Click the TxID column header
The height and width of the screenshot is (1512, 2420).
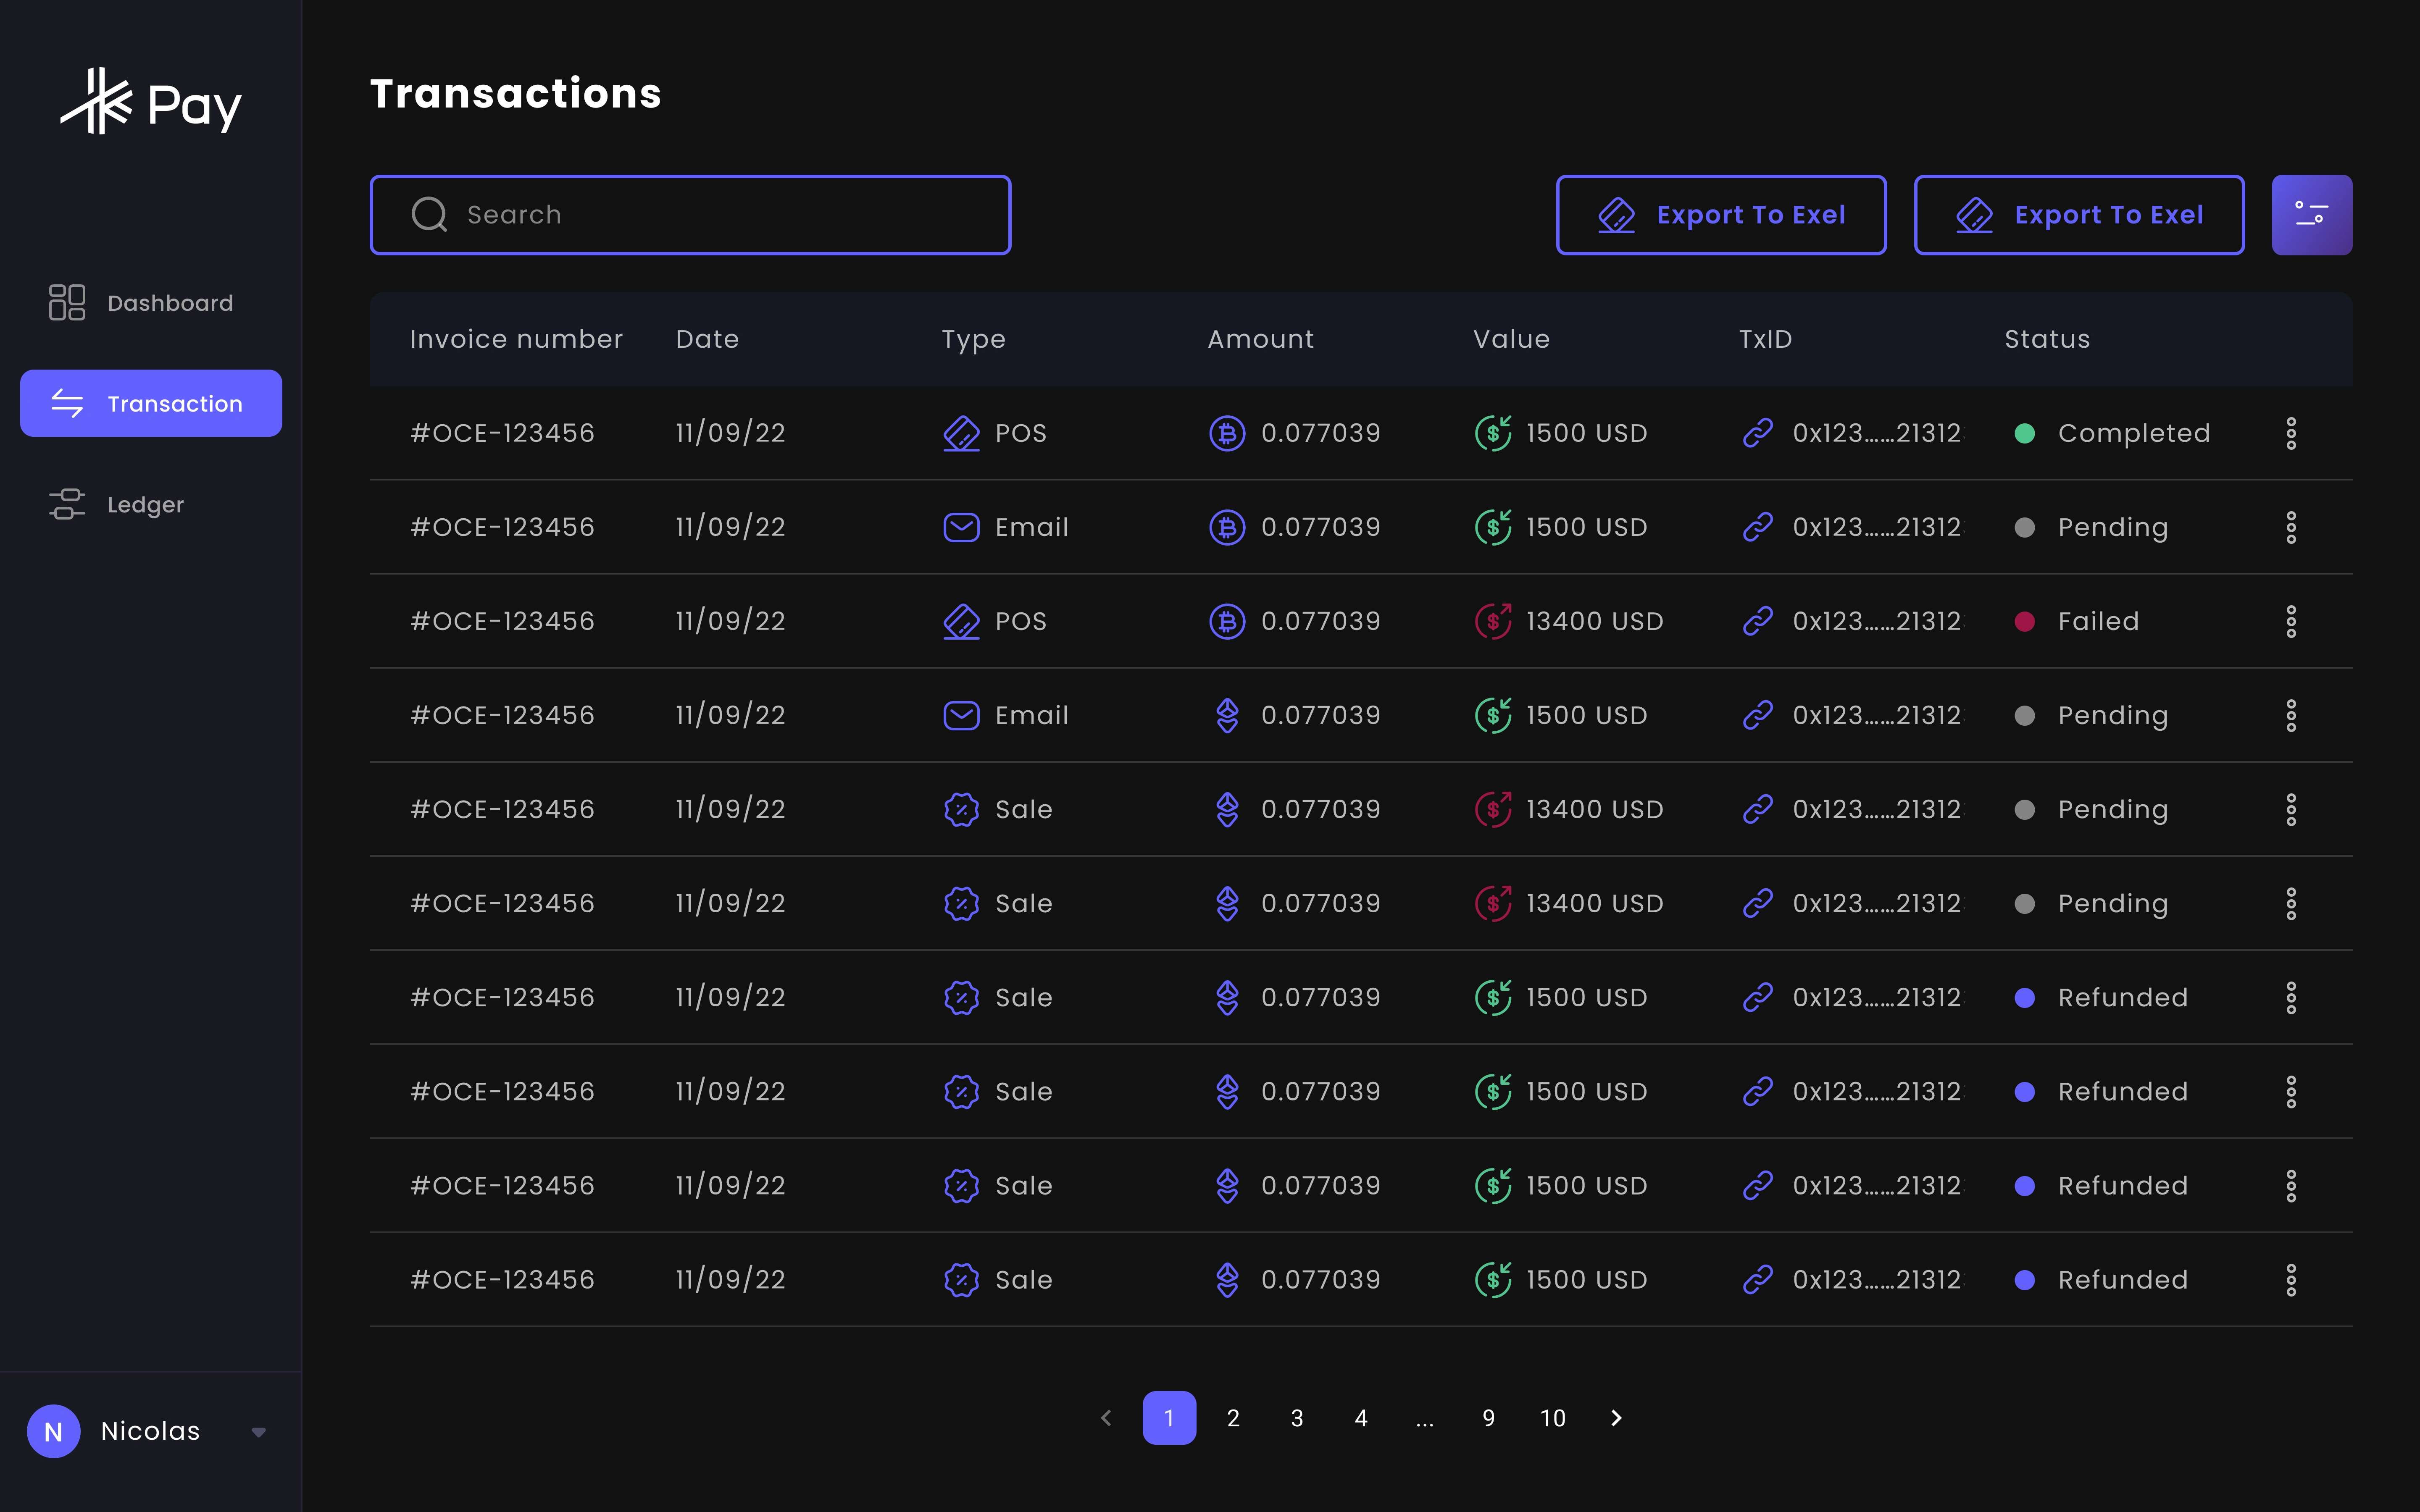tap(1765, 339)
